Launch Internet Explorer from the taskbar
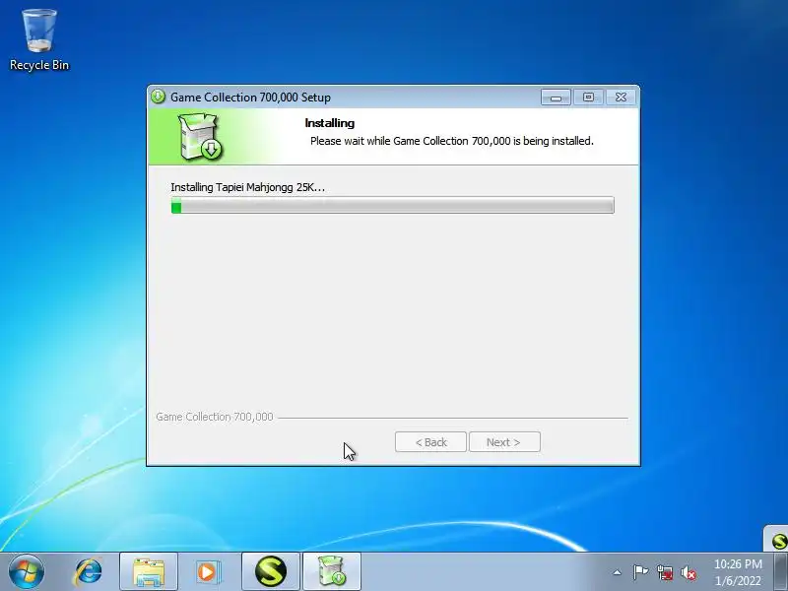 click(x=88, y=572)
